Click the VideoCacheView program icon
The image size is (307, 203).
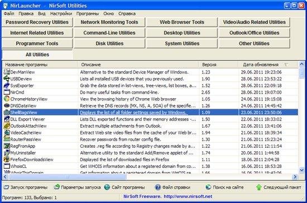pos(7,132)
